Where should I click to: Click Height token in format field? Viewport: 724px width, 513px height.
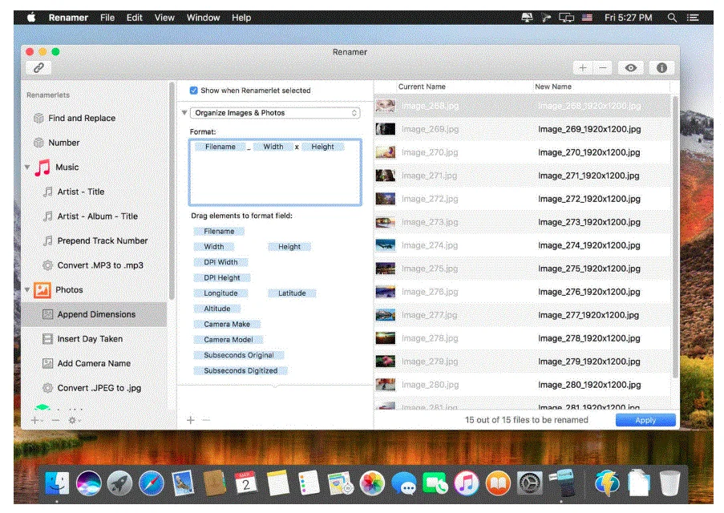(322, 147)
